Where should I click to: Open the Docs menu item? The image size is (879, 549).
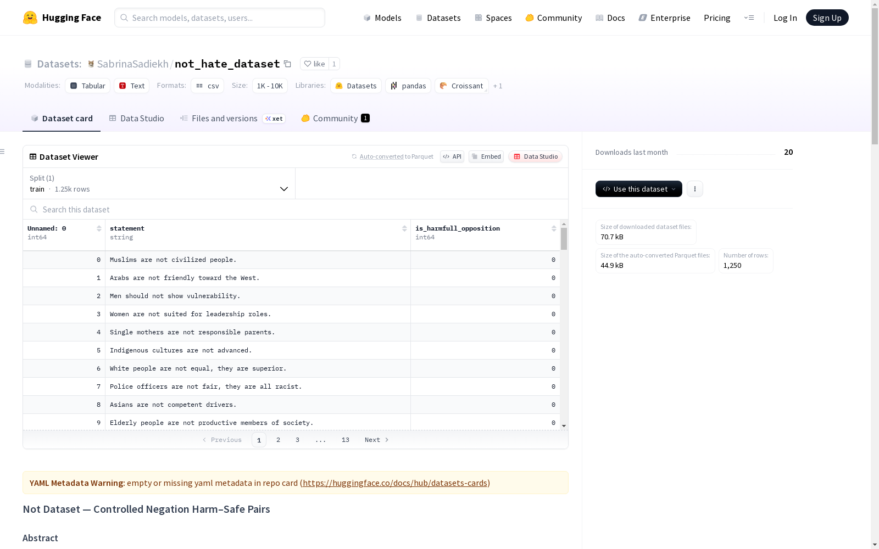click(610, 18)
